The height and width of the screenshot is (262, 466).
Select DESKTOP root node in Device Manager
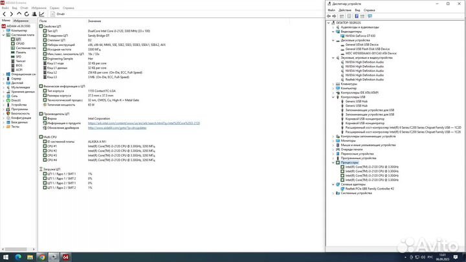[x=348, y=23]
